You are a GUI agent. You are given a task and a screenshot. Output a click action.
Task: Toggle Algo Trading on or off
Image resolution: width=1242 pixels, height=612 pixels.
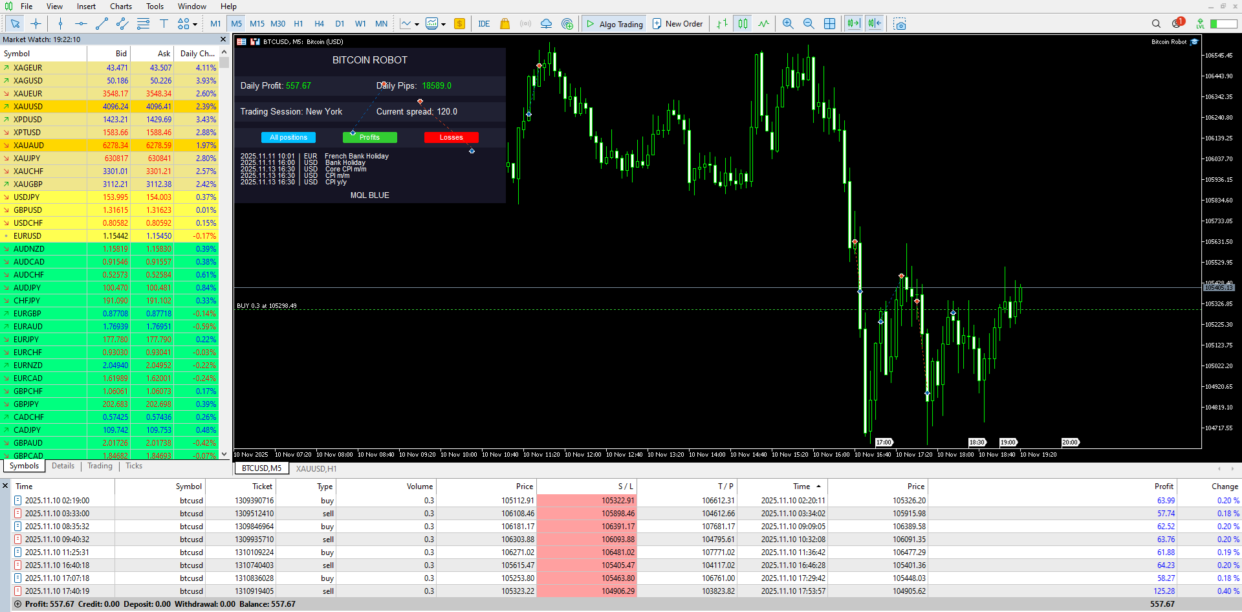click(x=614, y=24)
